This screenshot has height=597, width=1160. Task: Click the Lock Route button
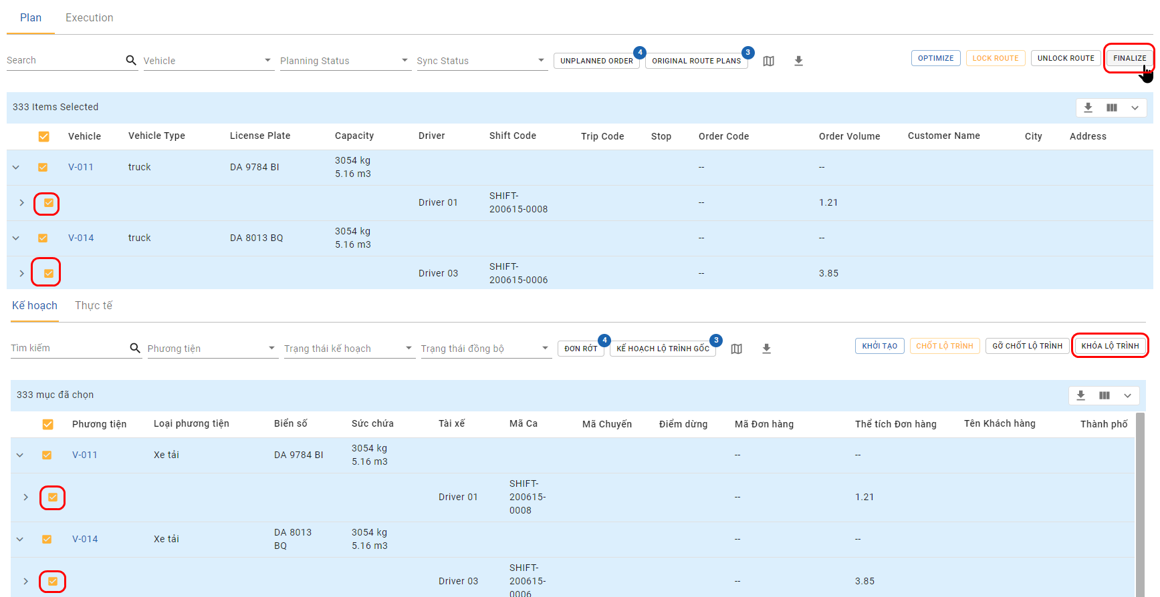996,58
